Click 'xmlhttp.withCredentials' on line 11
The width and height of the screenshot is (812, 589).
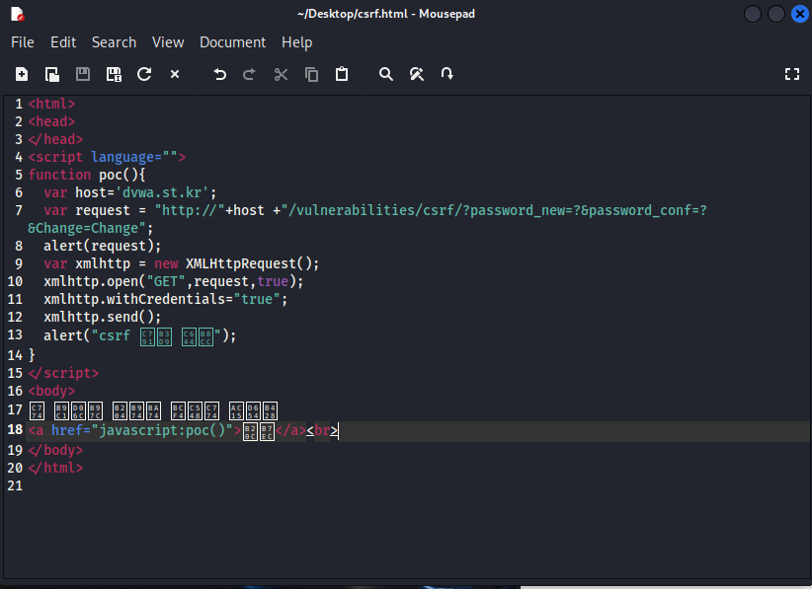tap(134, 299)
